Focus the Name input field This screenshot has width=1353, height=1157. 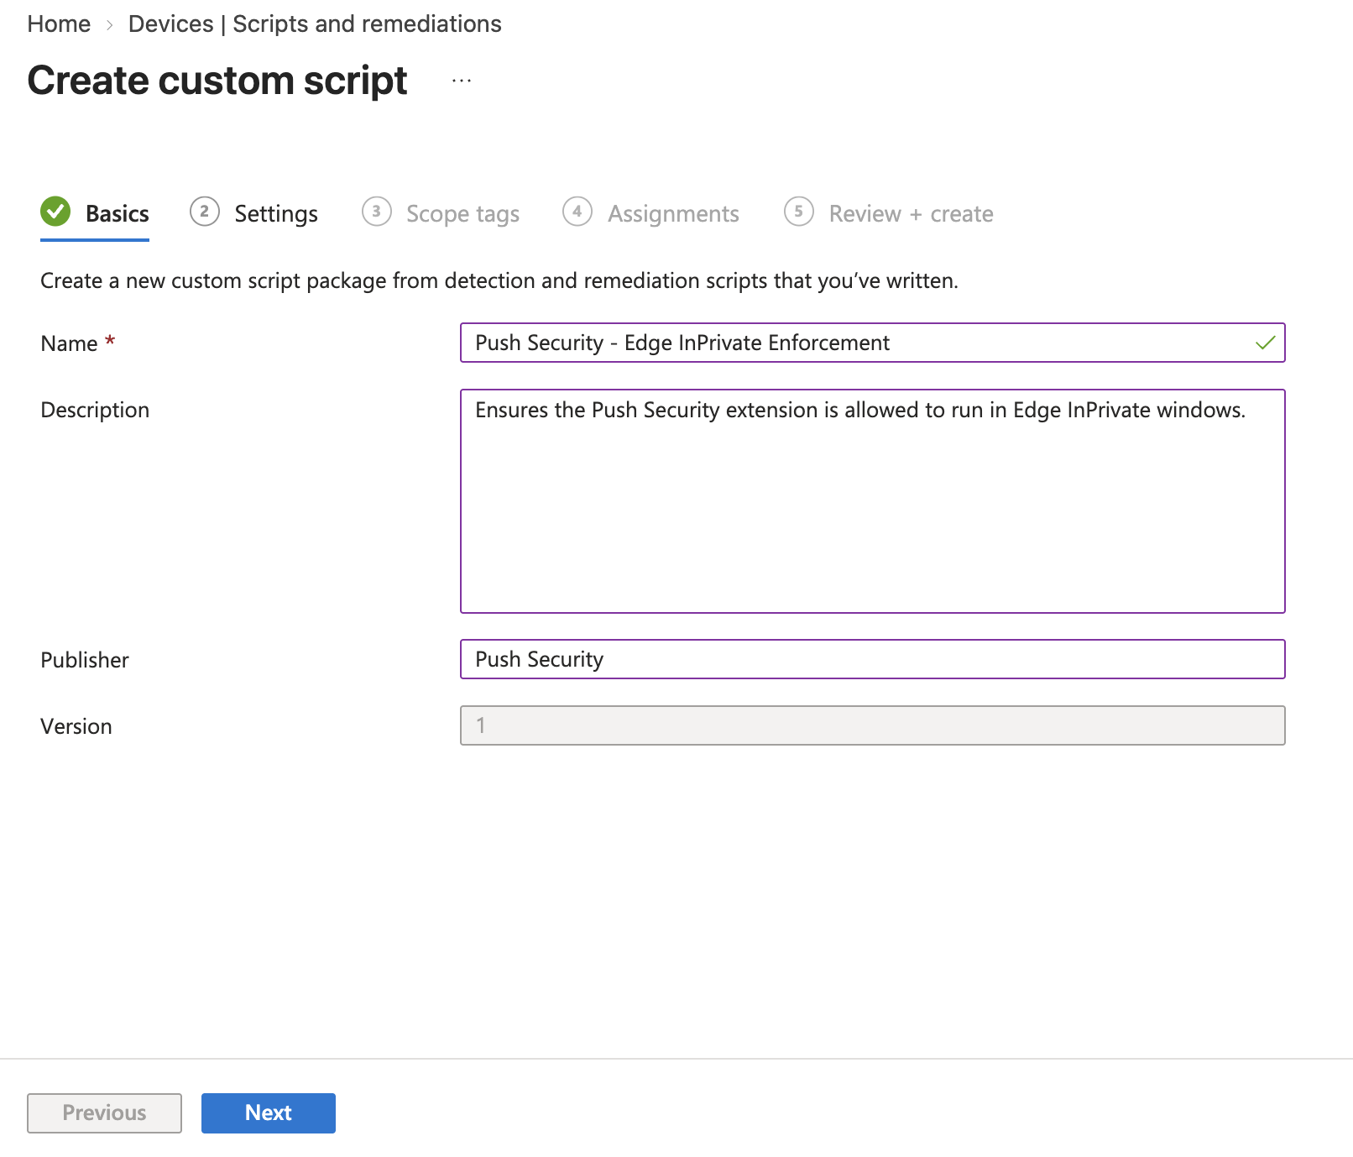[873, 343]
